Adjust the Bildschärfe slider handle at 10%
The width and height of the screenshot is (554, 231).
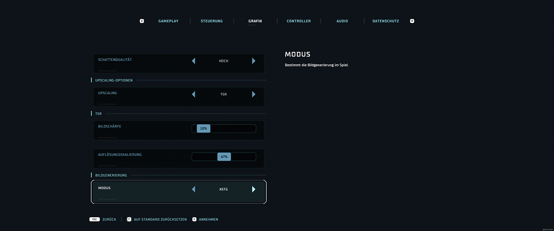pyautogui.click(x=203, y=128)
